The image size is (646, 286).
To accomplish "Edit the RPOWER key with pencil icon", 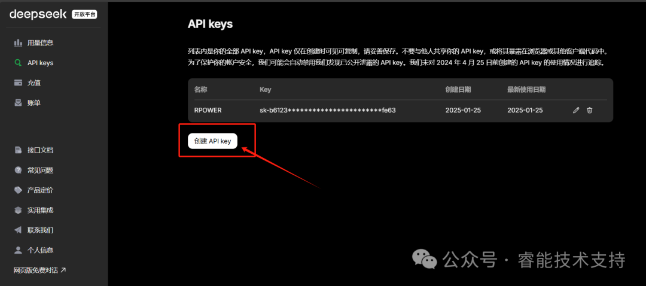I will (577, 110).
